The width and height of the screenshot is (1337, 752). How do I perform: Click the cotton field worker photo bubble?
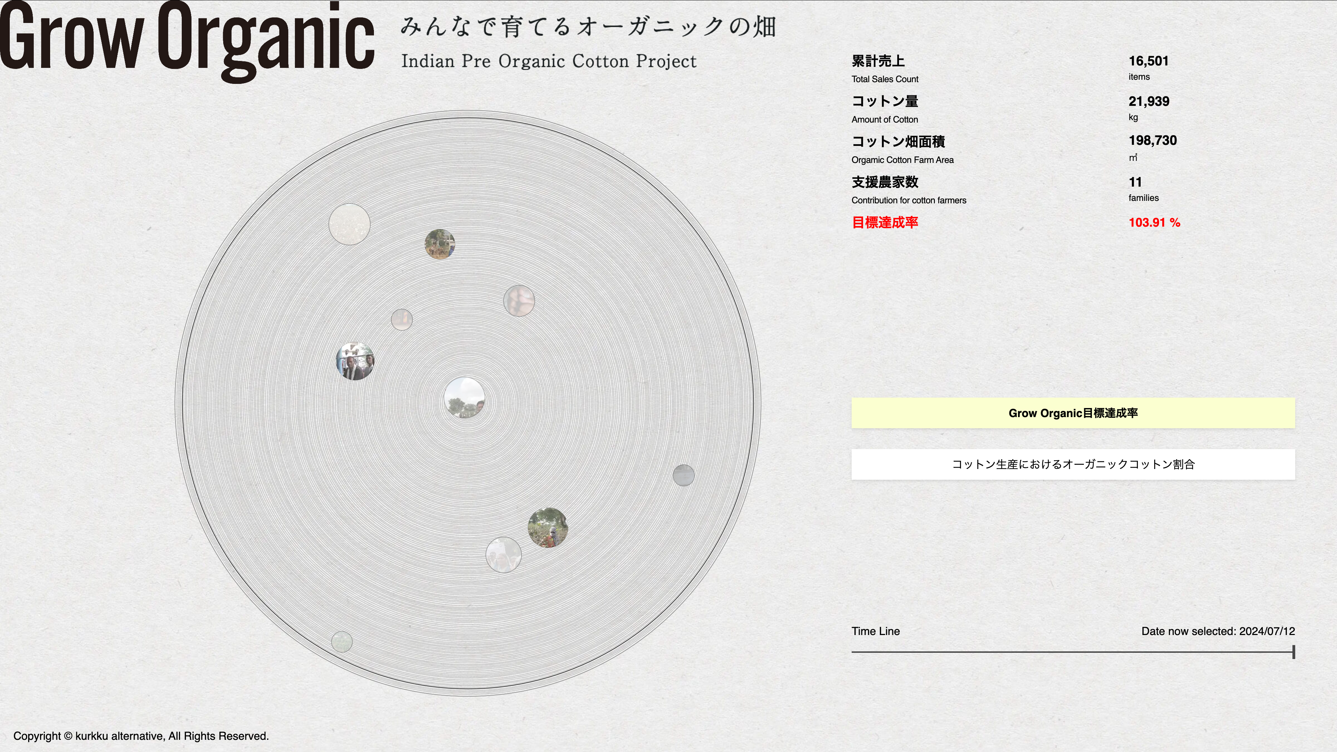point(548,527)
